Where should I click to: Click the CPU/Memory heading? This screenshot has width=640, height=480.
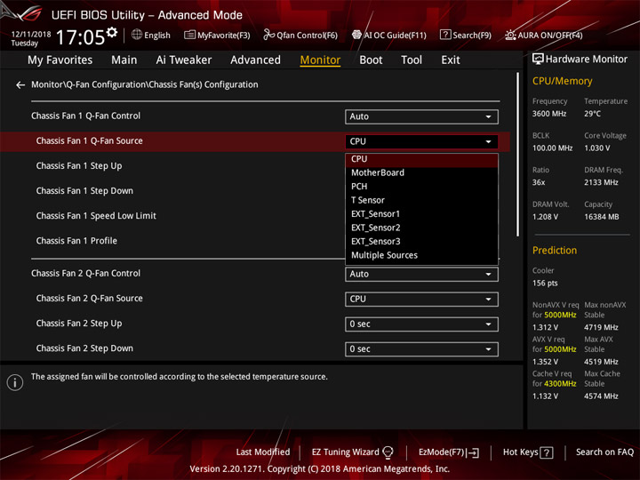tap(562, 81)
